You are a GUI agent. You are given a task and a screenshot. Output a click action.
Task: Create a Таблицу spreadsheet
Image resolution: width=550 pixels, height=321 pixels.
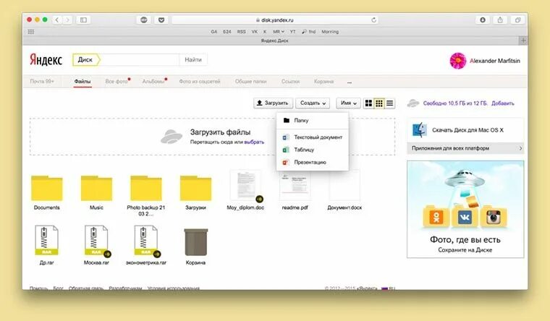(312, 150)
